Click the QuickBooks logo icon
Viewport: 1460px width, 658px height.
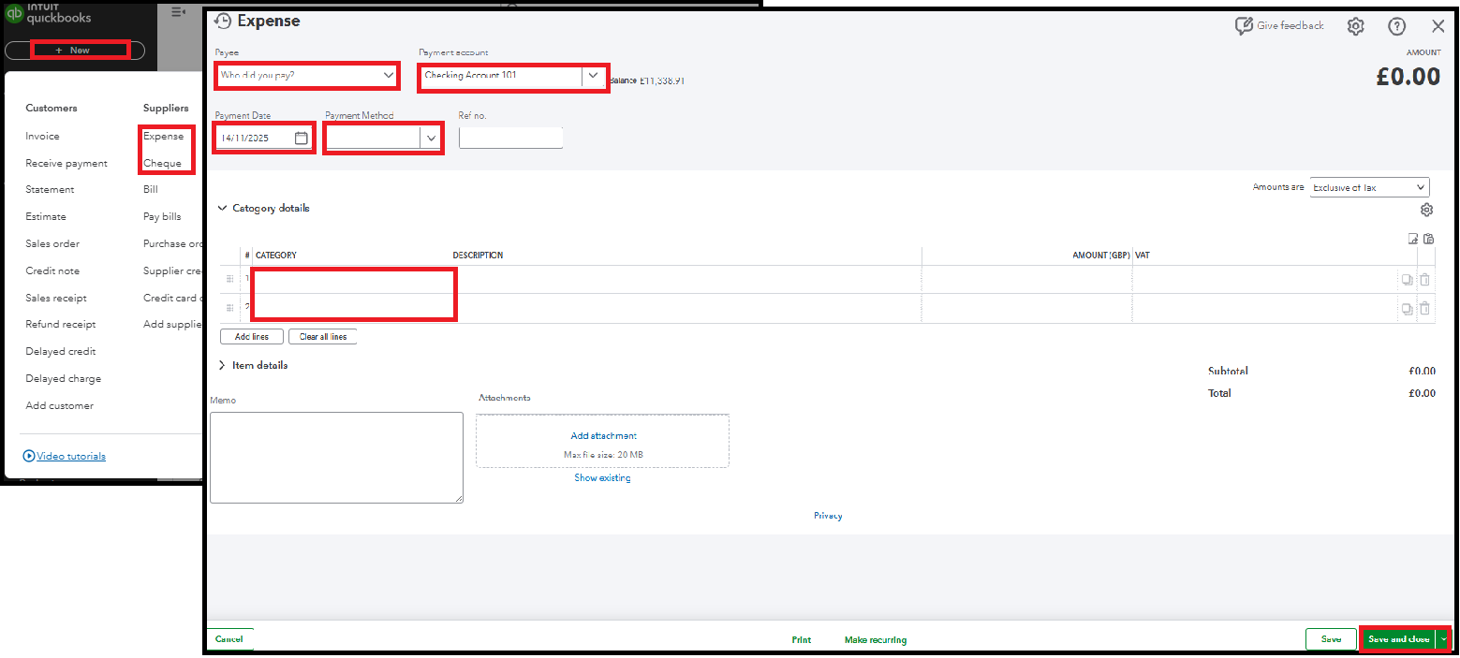pos(14,13)
